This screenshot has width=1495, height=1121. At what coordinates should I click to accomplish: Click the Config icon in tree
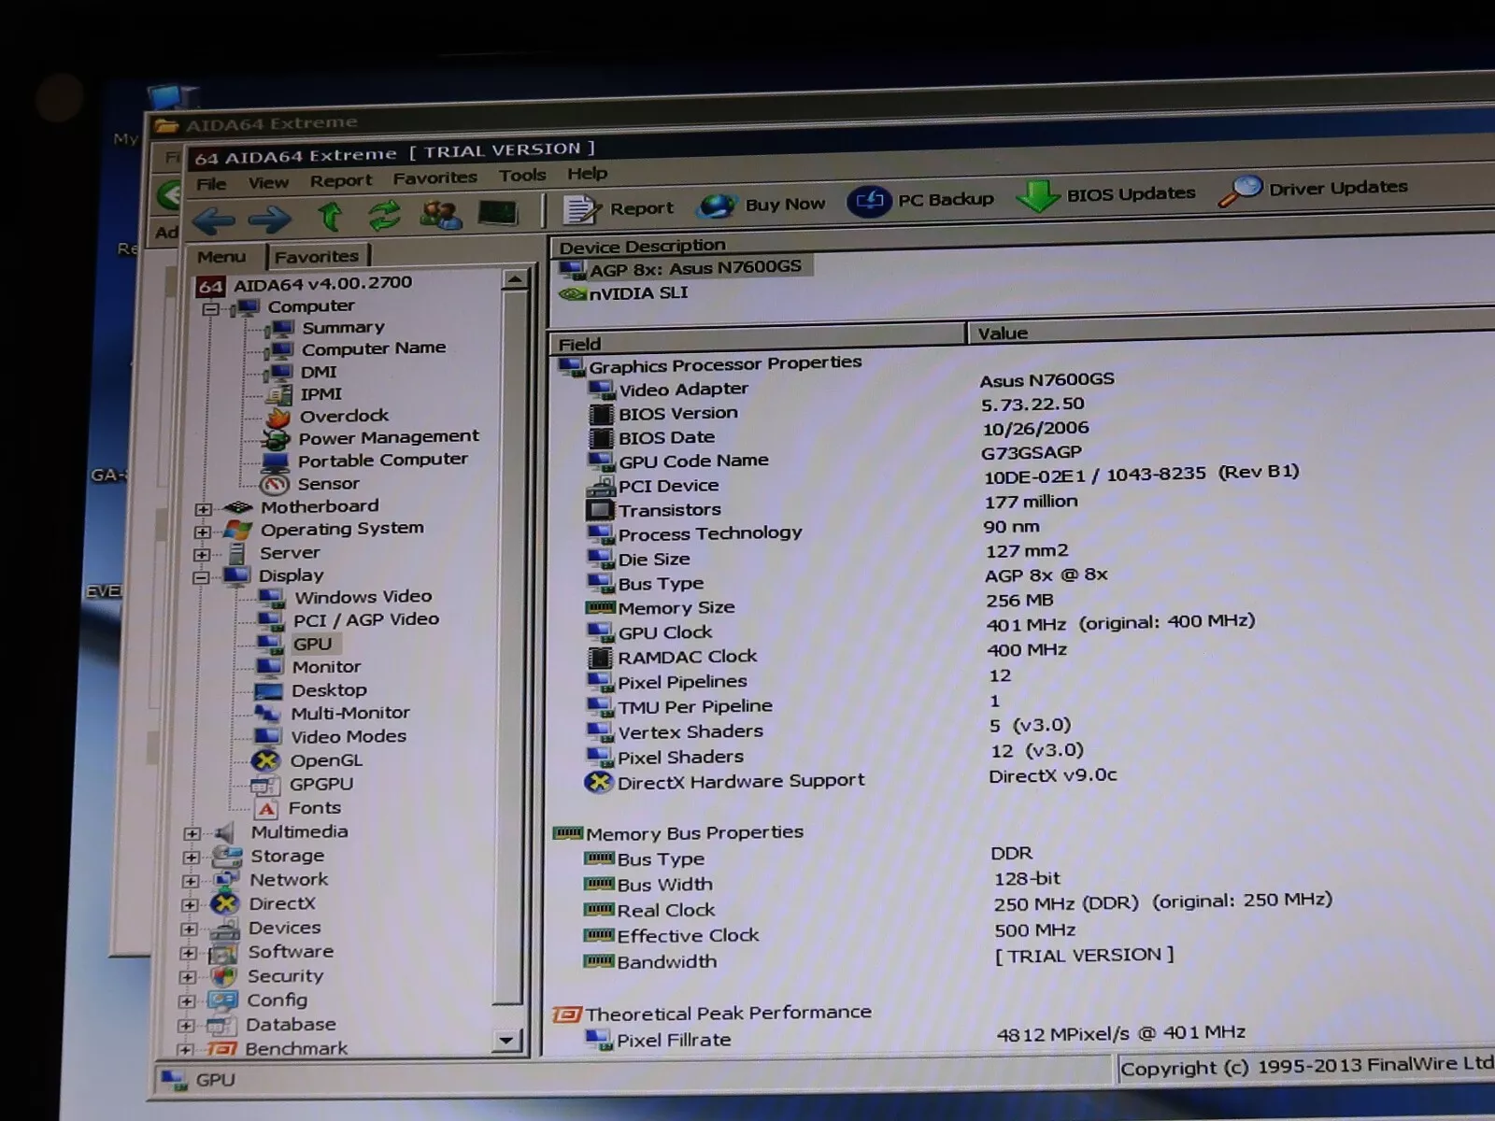click(222, 1001)
